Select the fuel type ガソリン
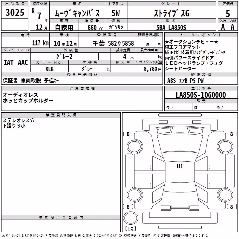The width and height of the screenshot is (239, 239). click(x=116, y=27)
